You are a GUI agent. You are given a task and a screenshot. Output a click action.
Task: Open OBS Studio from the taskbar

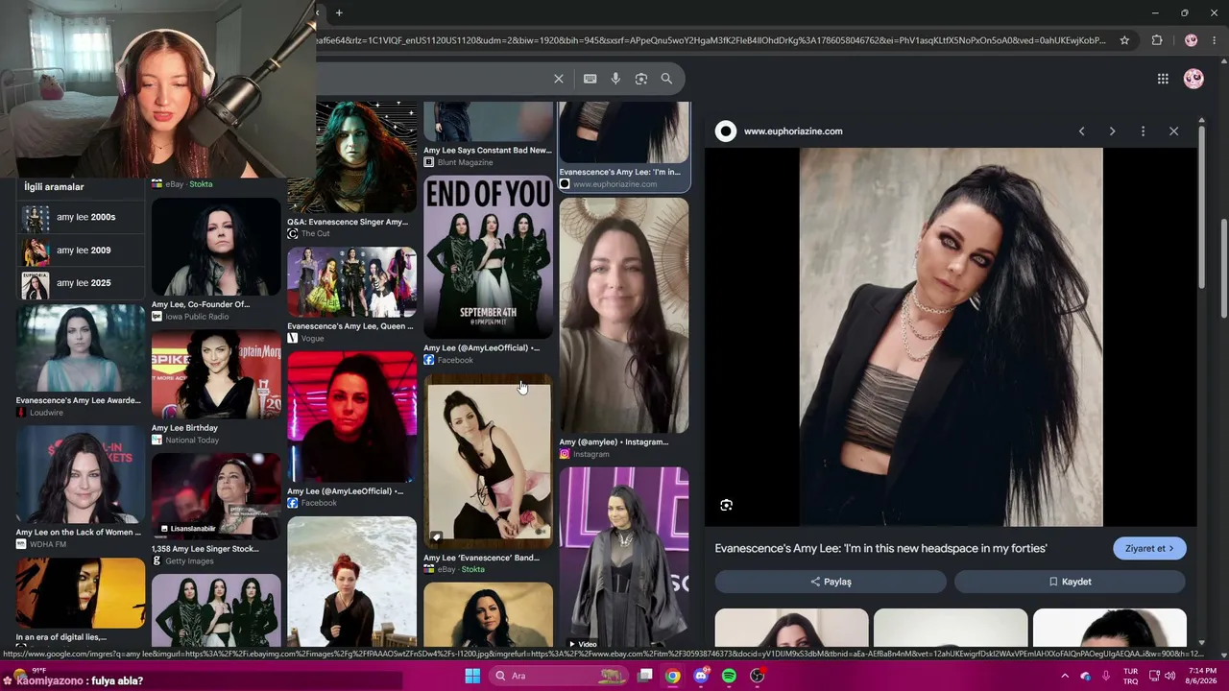pyautogui.click(x=757, y=676)
